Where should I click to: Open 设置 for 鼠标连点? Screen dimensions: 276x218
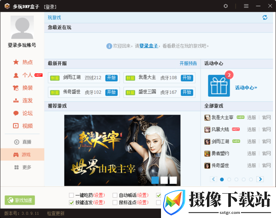click(143, 202)
